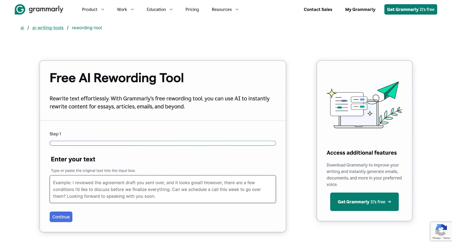Expand the Education menu chevron
The height and width of the screenshot is (243, 452).
171,9
